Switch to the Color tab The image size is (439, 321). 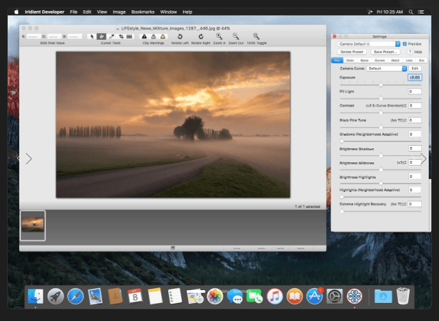[350, 60]
